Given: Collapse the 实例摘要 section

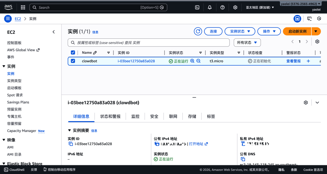Looking at the screenshot, I should pyautogui.click(x=69, y=130).
